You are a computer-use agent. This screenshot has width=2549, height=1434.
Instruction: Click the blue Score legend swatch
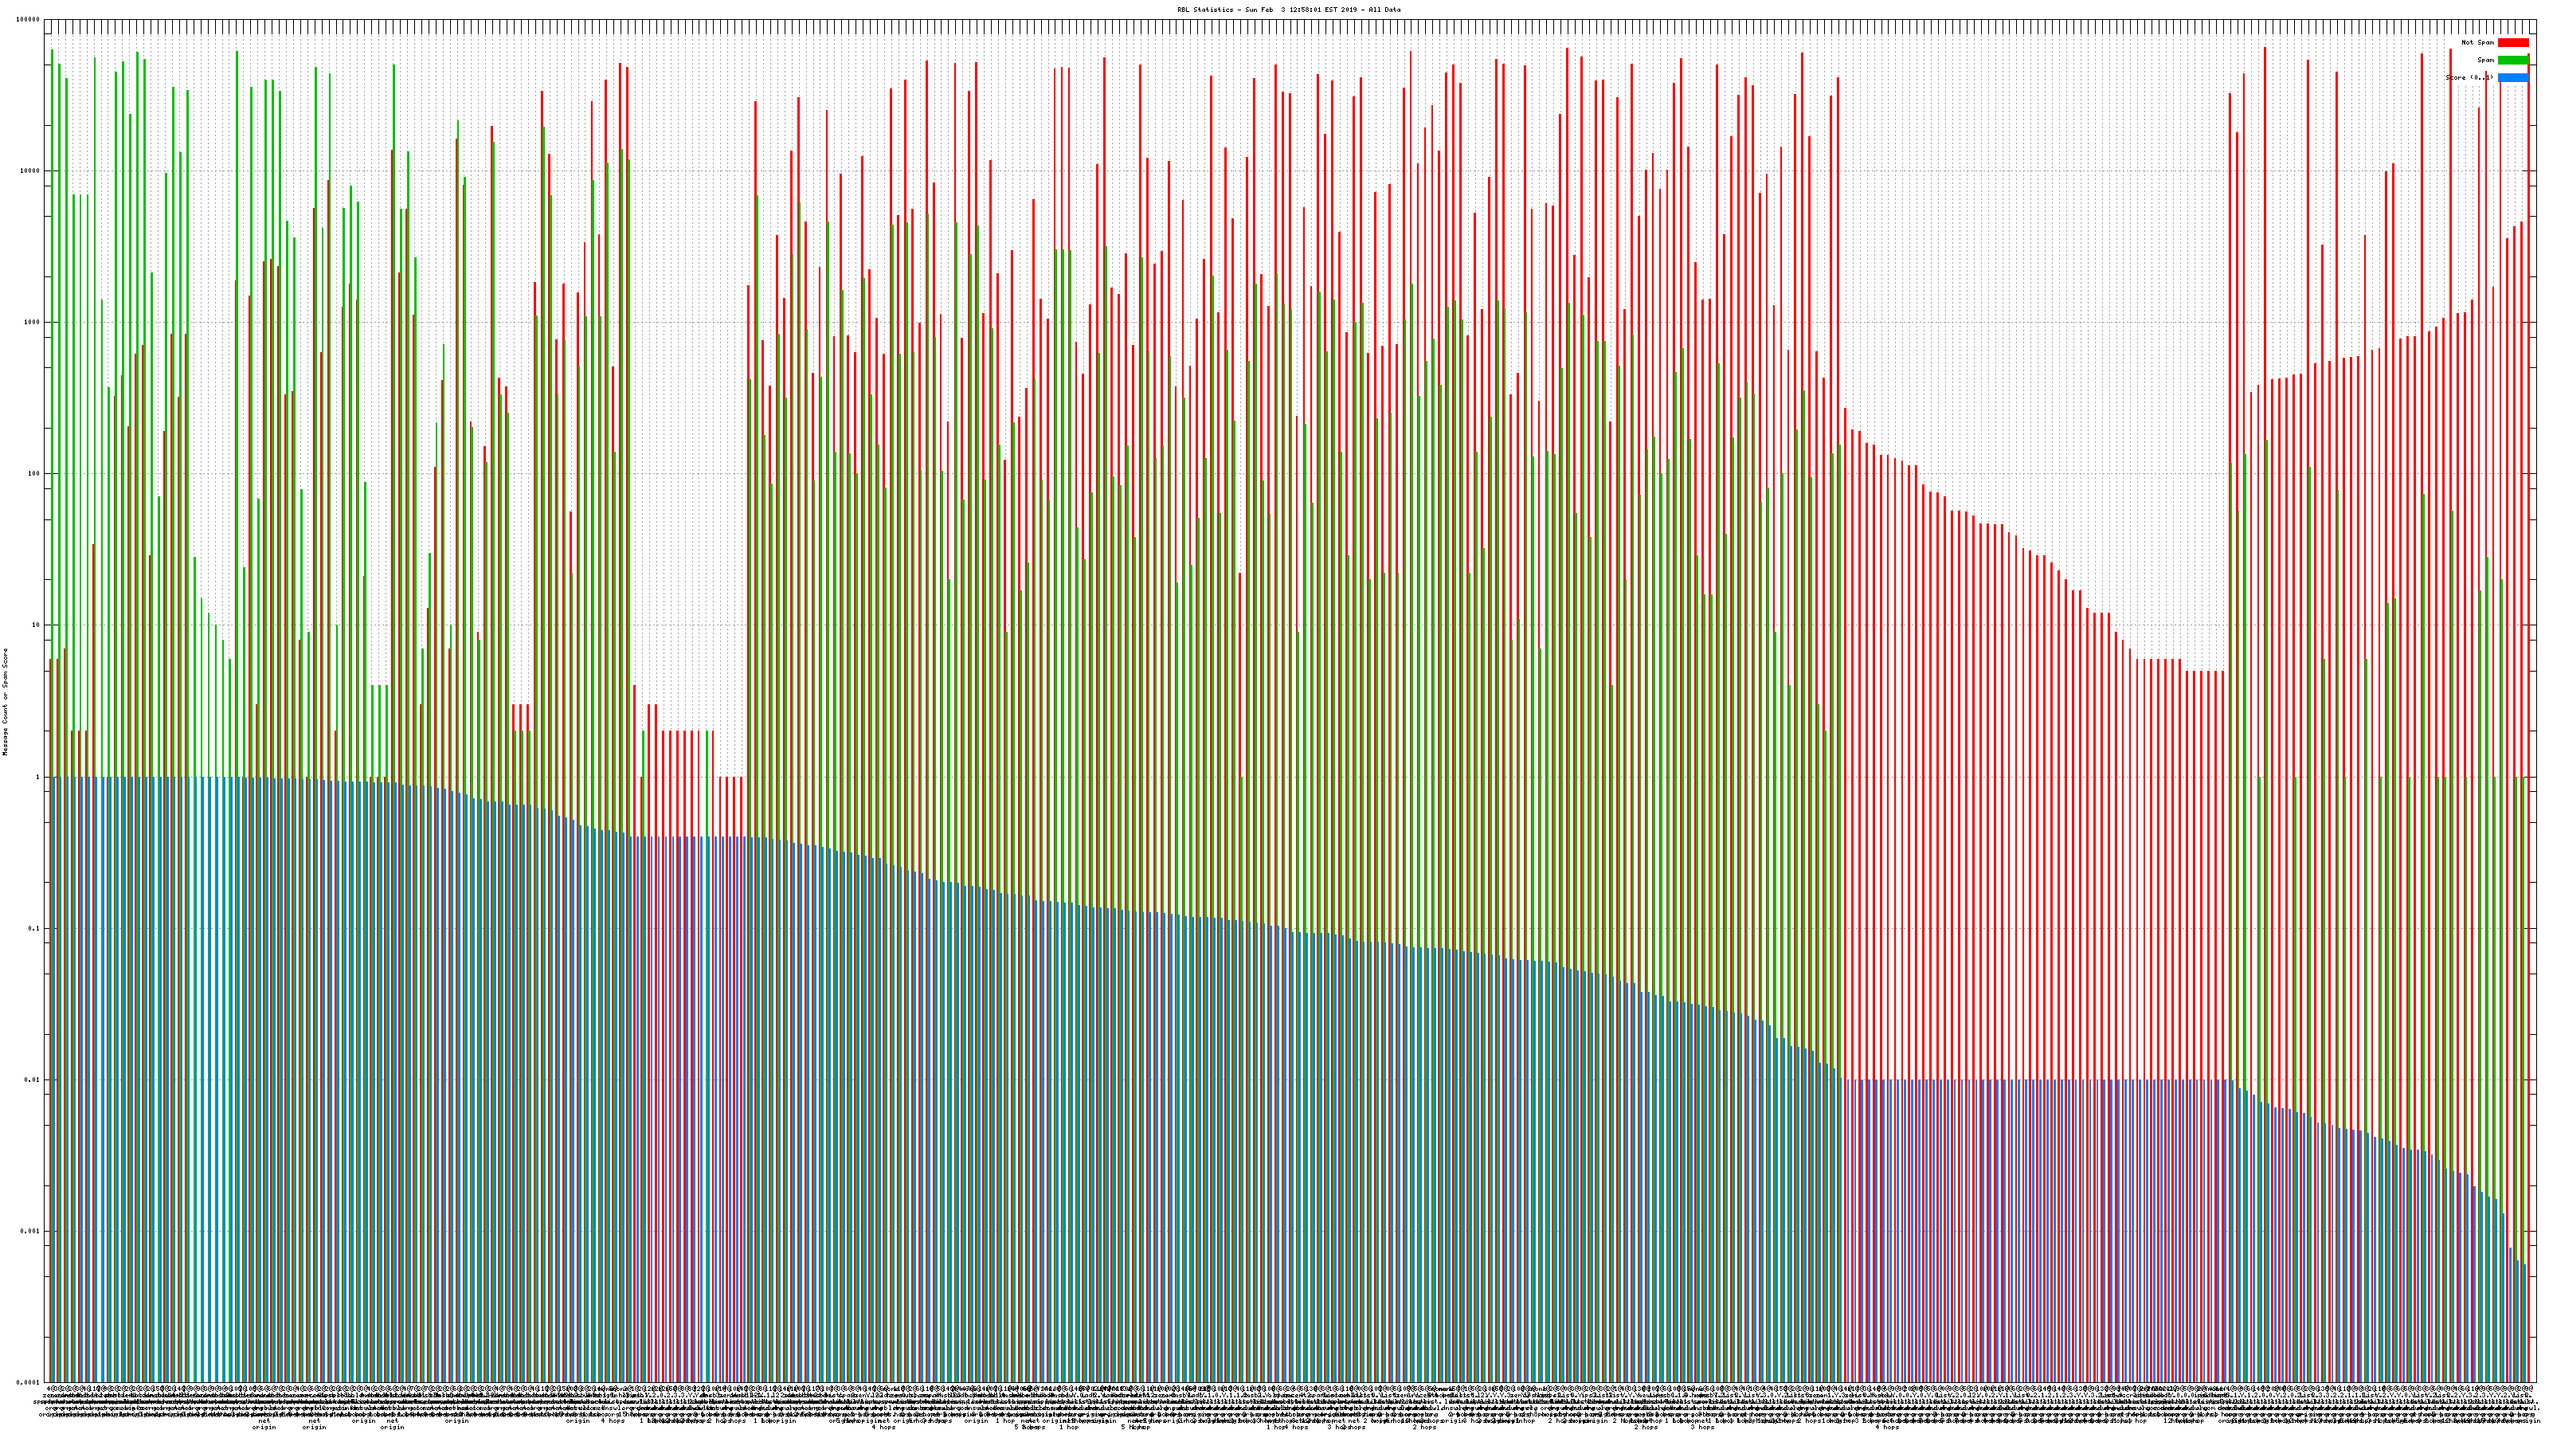2512,77
